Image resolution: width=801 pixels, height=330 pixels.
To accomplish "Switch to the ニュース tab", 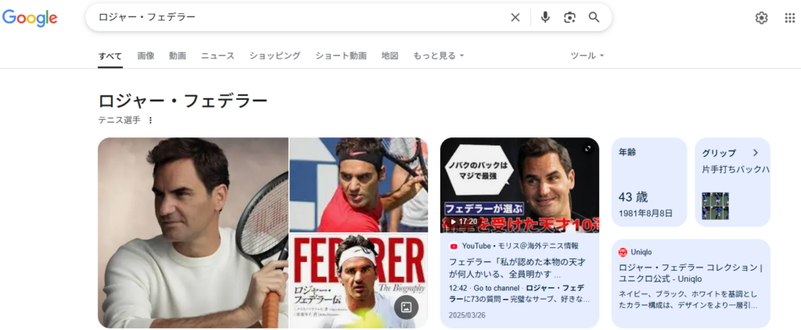I will point(217,55).
